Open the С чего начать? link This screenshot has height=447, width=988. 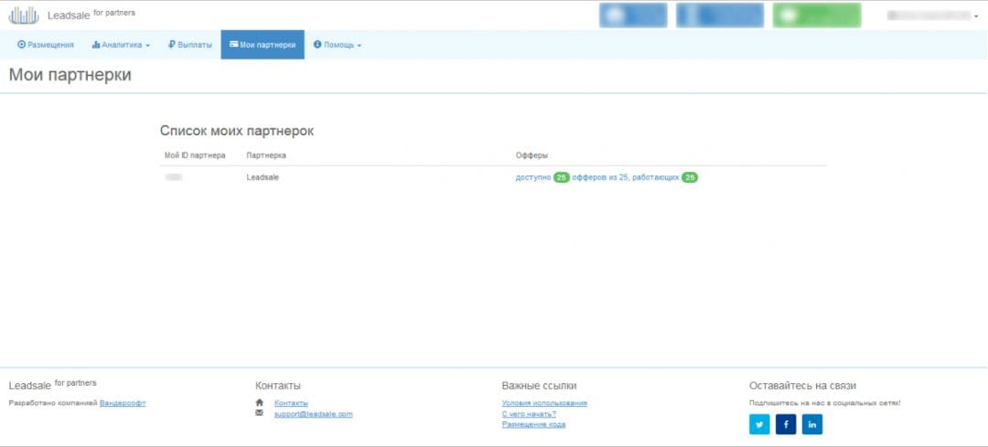(529, 413)
